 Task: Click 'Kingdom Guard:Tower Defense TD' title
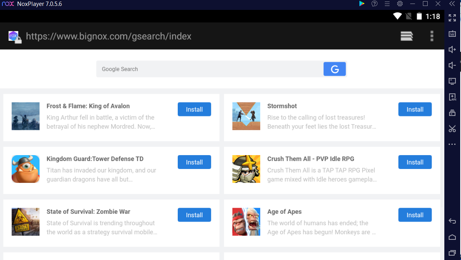click(95, 159)
